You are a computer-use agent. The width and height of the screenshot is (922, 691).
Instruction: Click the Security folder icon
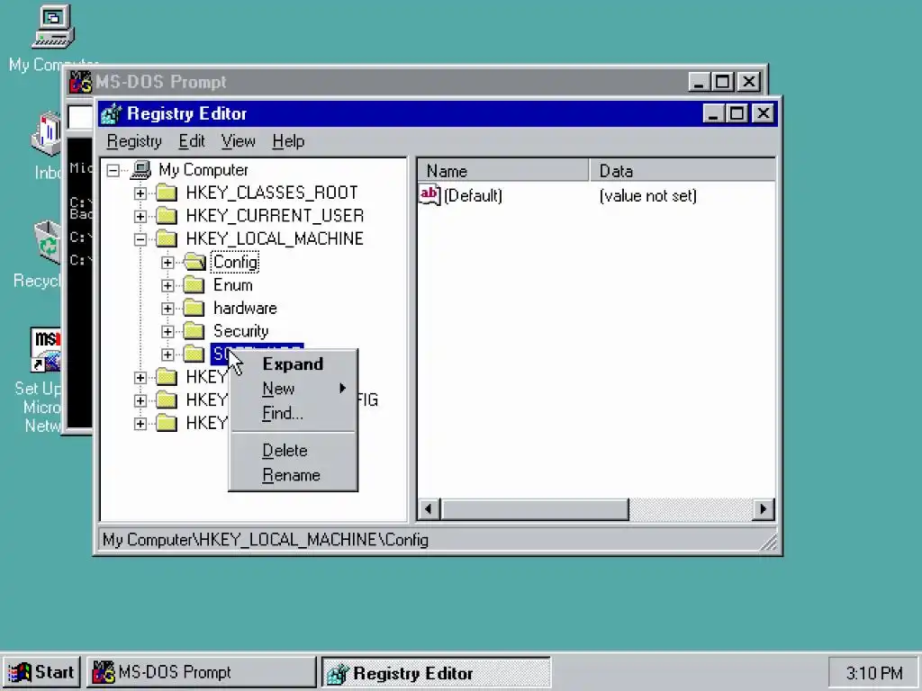click(x=194, y=331)
